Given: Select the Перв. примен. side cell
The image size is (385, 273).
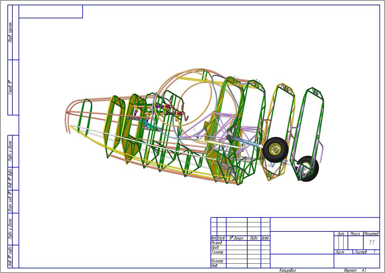Looking at the screenshot, I should 10,32.
